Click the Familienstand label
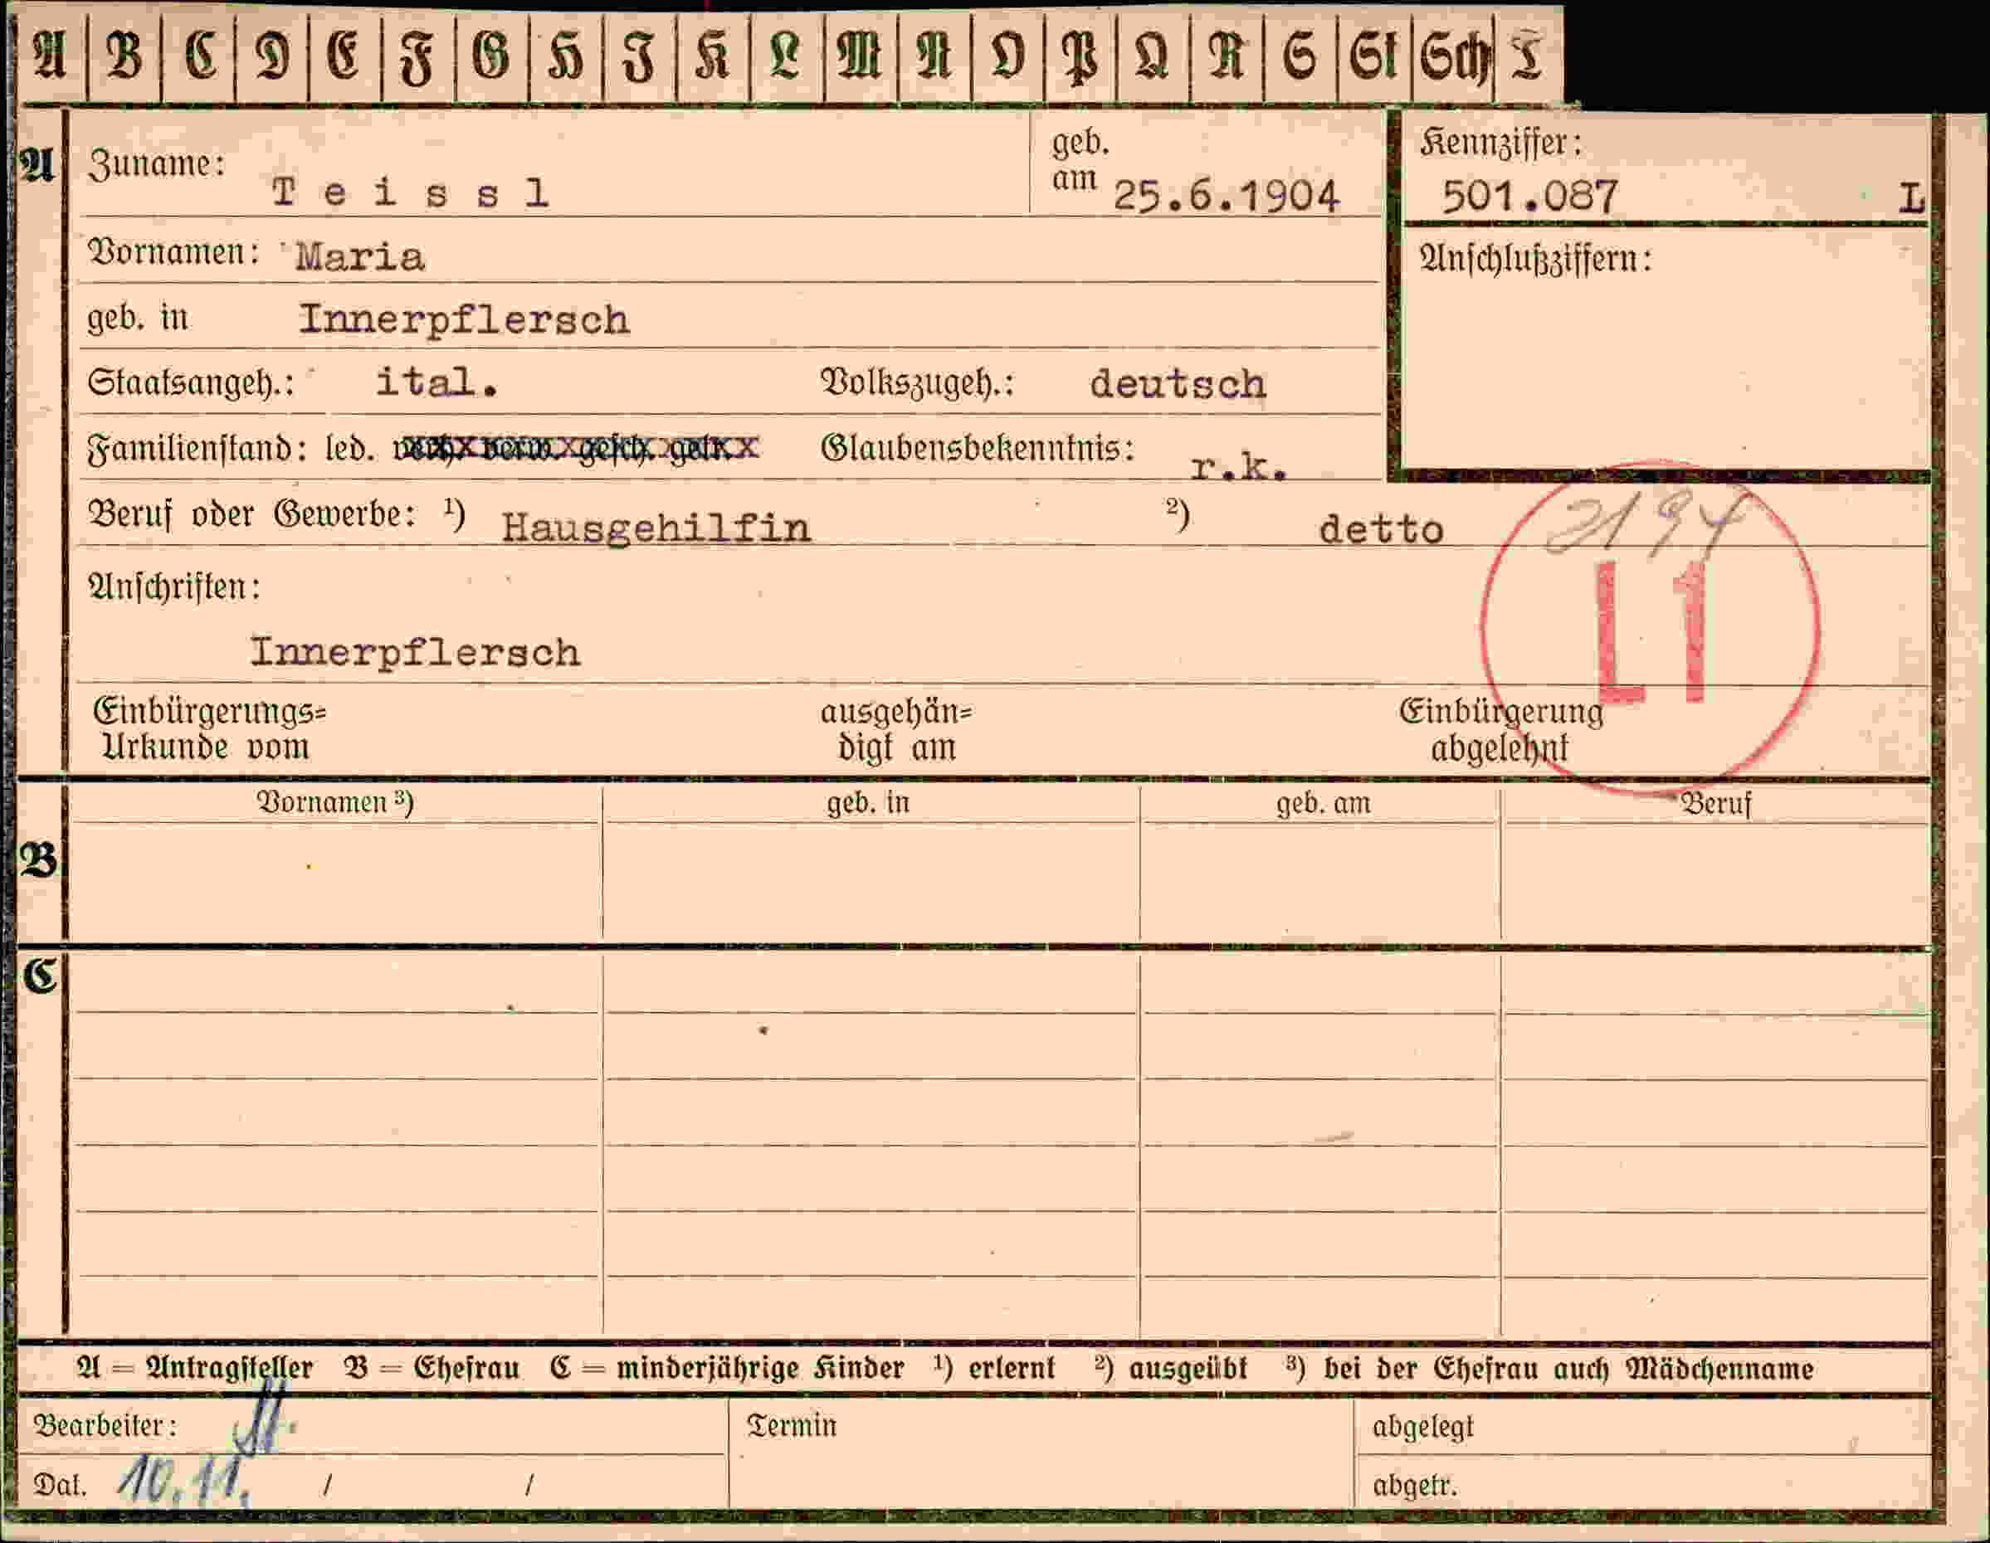1990x1543 pixels. pos(197,448)
